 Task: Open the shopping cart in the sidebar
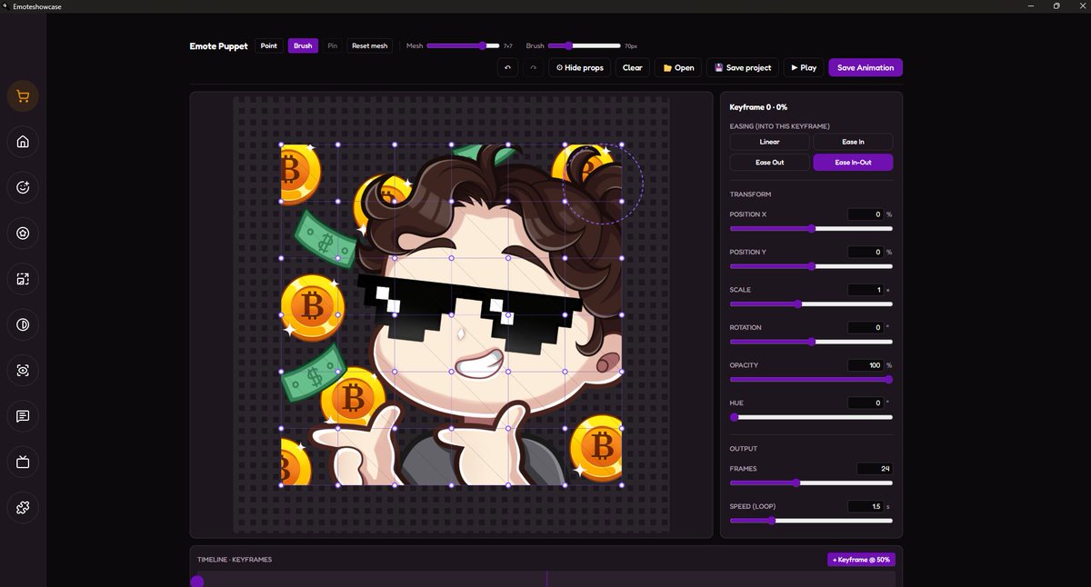tap(23, 96)
